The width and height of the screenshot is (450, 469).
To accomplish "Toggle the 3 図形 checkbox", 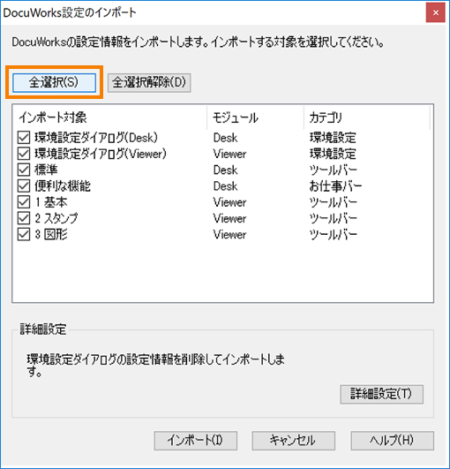I will (x=24, y=235).
